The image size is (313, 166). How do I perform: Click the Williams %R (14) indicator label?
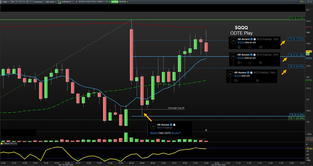coord(10,143)
